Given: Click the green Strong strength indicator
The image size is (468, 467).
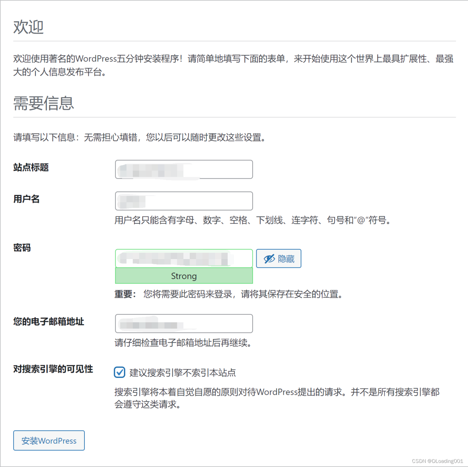Looking at the screenshot, I should point(184,276).
